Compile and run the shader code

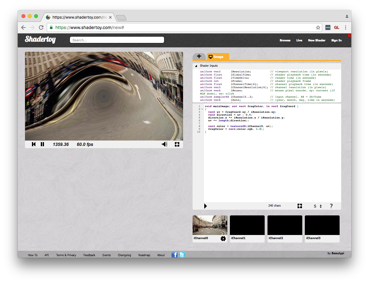tap(205, 206)
